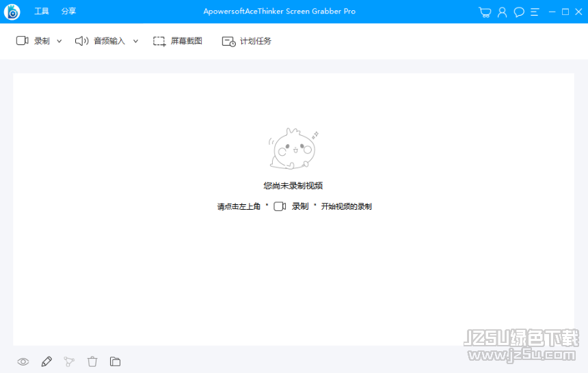Click the 您尚未录制视频 message text

293,186
